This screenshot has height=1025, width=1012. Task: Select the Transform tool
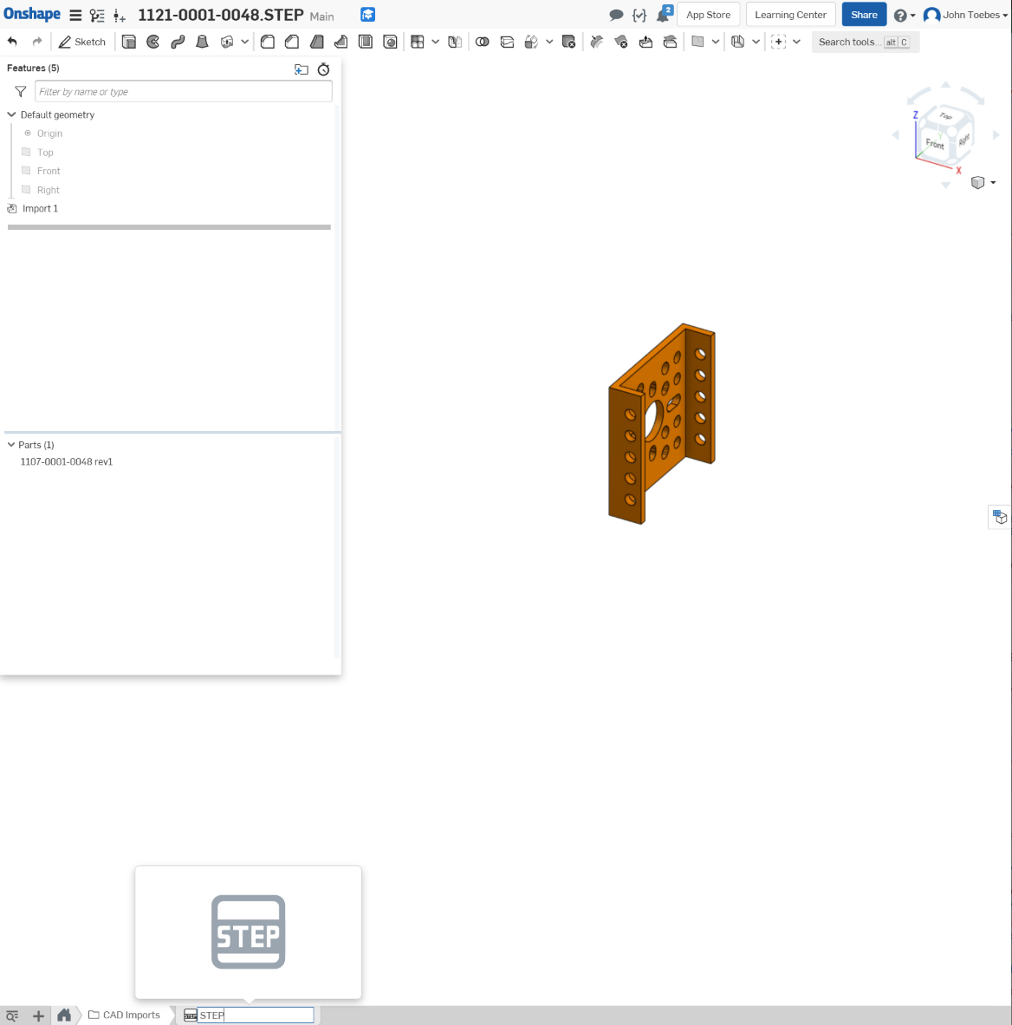click(x=531, y=42)
